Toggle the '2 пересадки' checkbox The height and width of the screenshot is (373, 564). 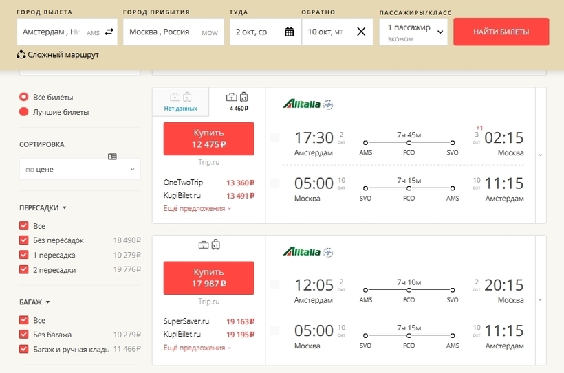[24, 270]
